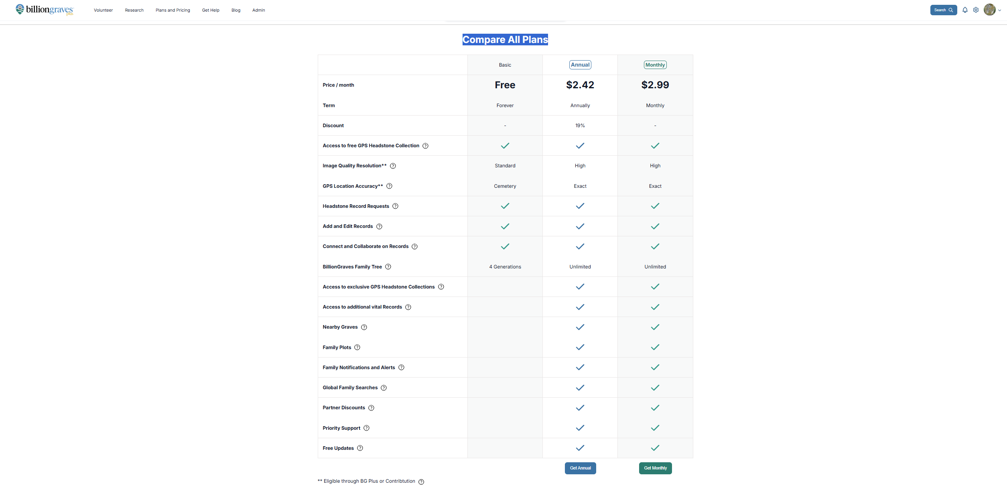Expand the user account dropdown arrow
Screen dimensions: 1007x504
pyautogui.click(x=999, y=10)
